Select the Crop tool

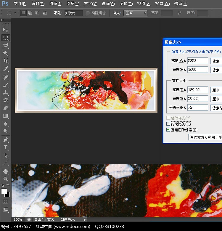coord(6,61)
